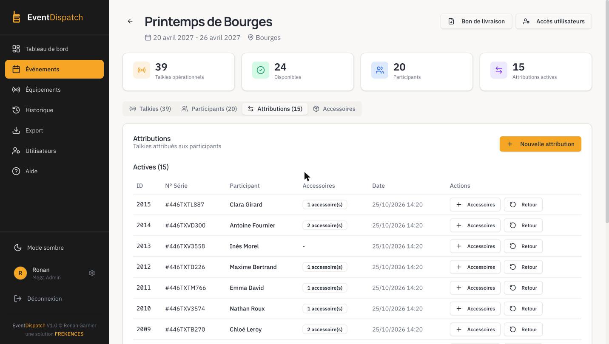The height and width of the screenshot is (344, 609).
Task: Click the Bon de livraison button
Action: pos(477,21)
